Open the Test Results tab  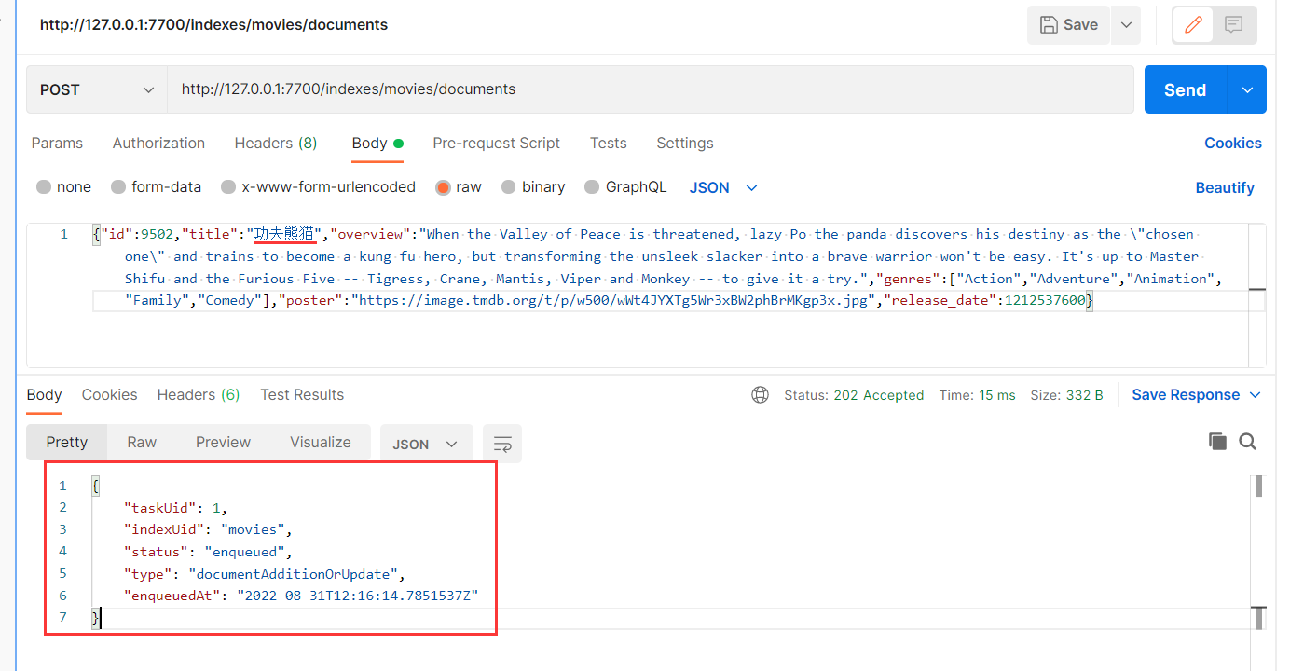(x=302, y=395)
